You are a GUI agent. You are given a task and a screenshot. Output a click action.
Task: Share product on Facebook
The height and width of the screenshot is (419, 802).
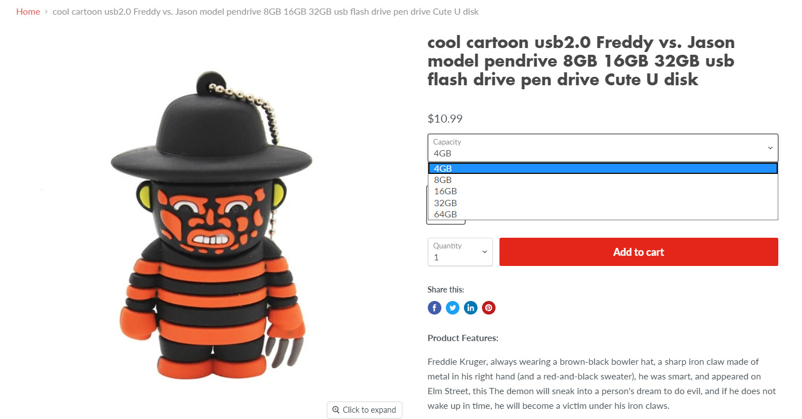pyautogui.click(x=434, y=308)
